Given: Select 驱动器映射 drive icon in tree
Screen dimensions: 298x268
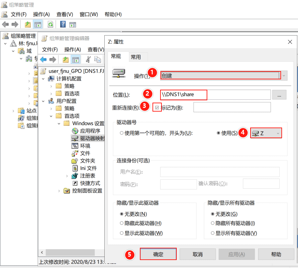Looking at the screenshot, I should 75,138.
